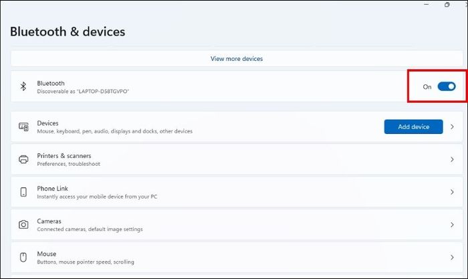The width and height of the screenshot is (468, 279).
Task: Expand the Mouse row chevron
Action: pyautogui.click(x=453, y=257)
